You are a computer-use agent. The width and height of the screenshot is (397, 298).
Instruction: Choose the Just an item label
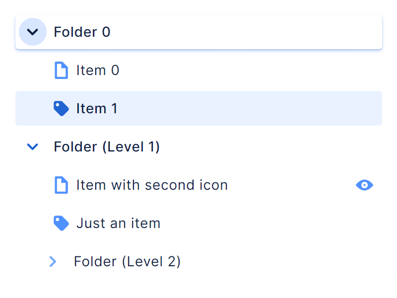118,223
